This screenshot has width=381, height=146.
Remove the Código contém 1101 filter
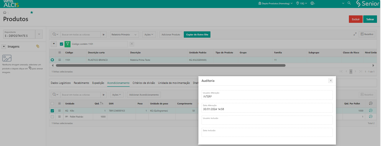132,44
